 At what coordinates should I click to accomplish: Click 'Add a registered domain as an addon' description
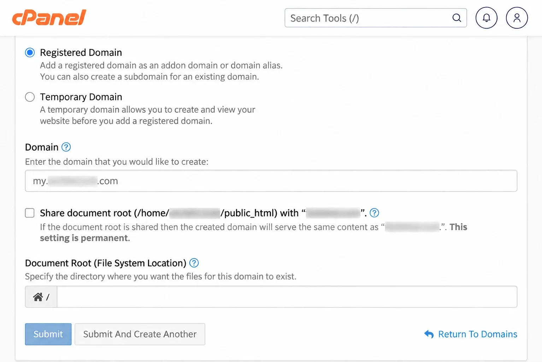(161, 65)
